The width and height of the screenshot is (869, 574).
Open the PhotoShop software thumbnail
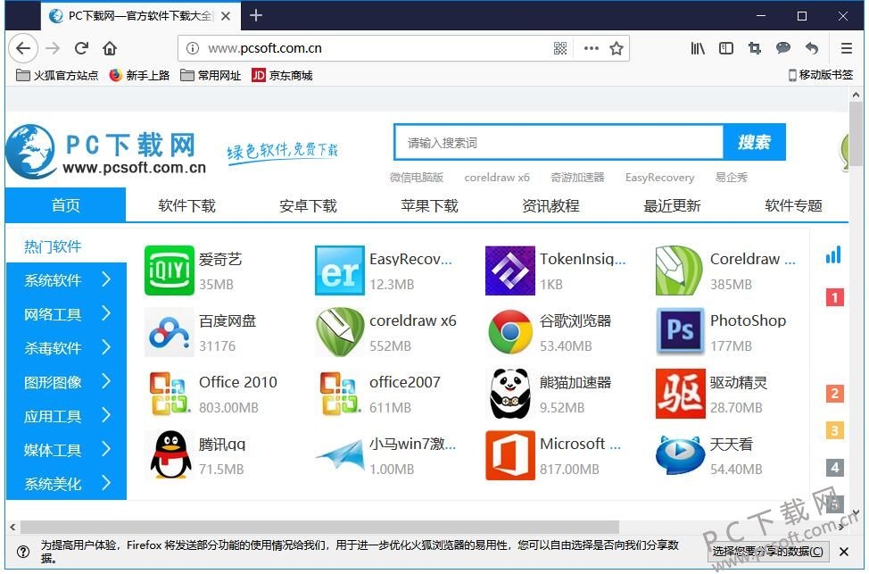tap(680, 332)
